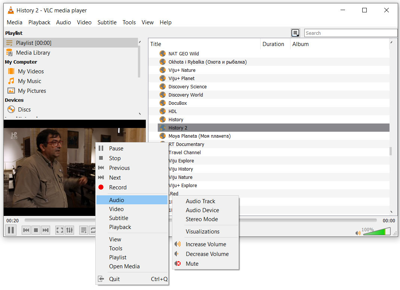
Task: Click the highlighted Audio context menu entry
Action: click(x=132, y=200)
